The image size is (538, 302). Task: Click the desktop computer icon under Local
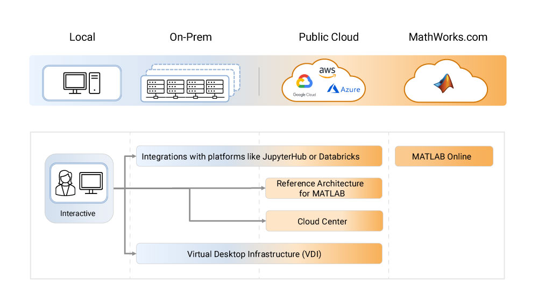pyautogui.click(x=82, y=83)
